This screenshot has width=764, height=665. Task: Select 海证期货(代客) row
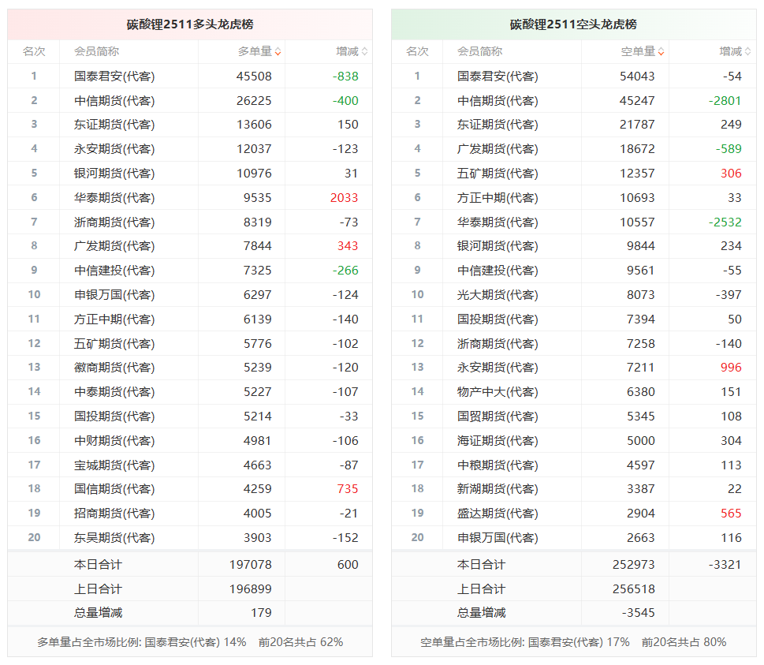(x=573, y=441)
